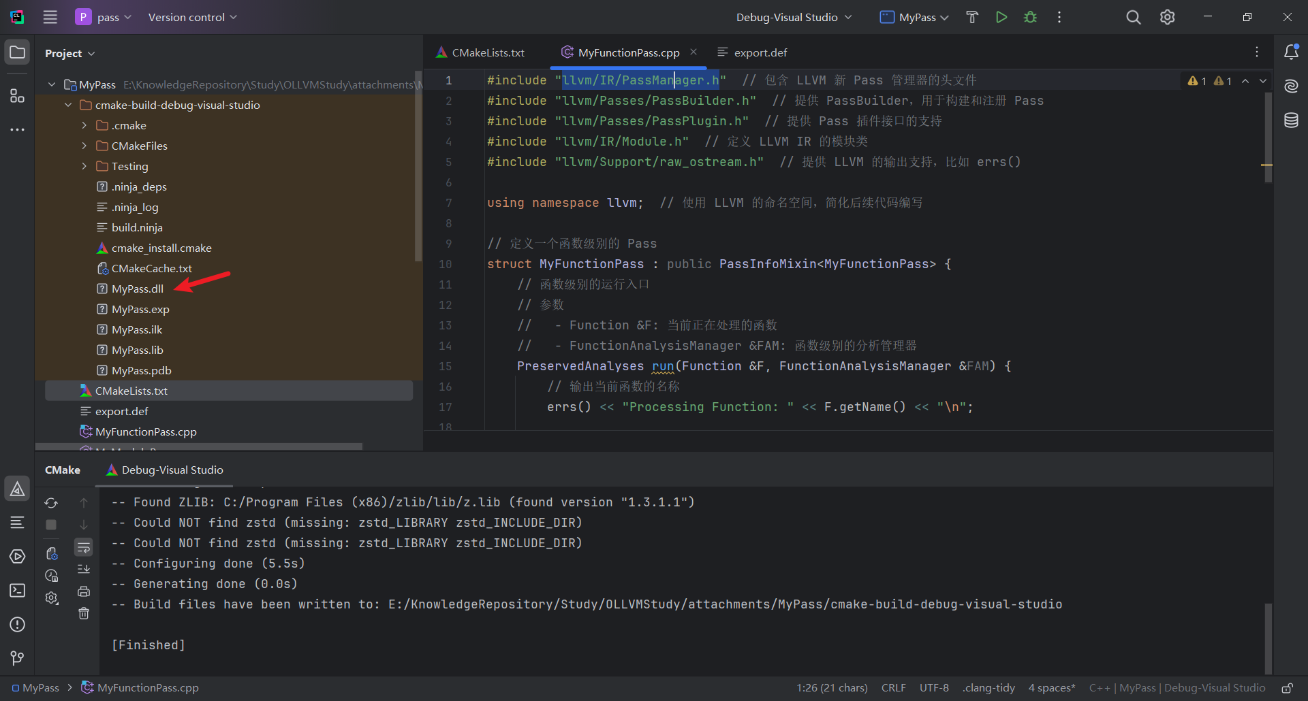Expand the Testing folder
The height and width of the screenshot is (701, 1308).
84,166
